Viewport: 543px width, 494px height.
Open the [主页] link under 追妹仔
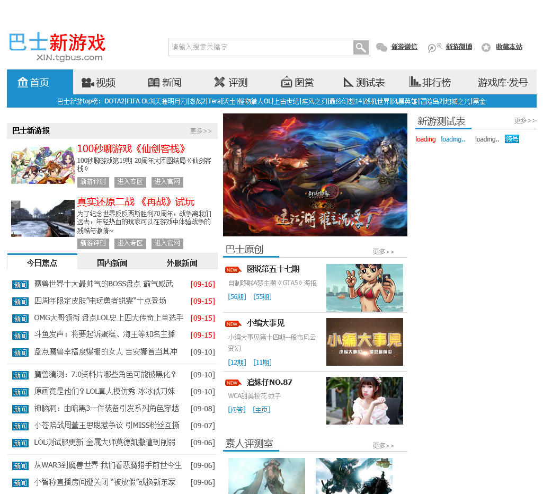(x=262, y=410)
